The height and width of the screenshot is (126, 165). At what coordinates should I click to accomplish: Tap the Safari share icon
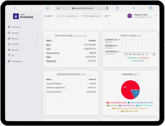pos(117,8)
